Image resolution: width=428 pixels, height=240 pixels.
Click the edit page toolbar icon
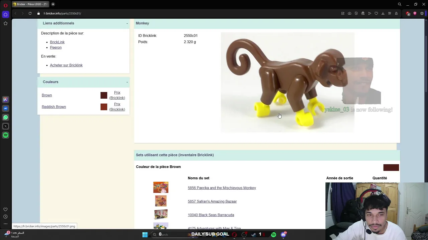[x=343, y=13]
